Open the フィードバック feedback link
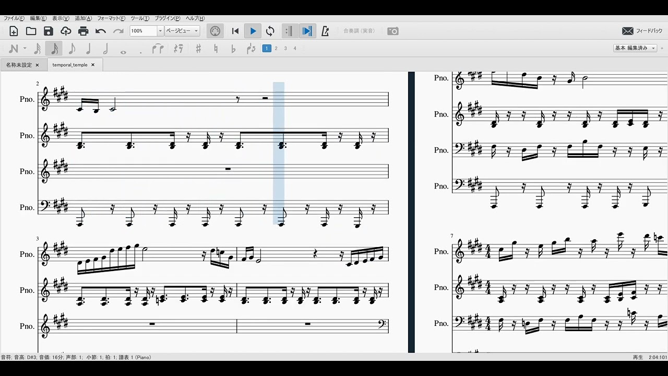The width and height of the screenshot is (668, 376). tap(642, 31)
